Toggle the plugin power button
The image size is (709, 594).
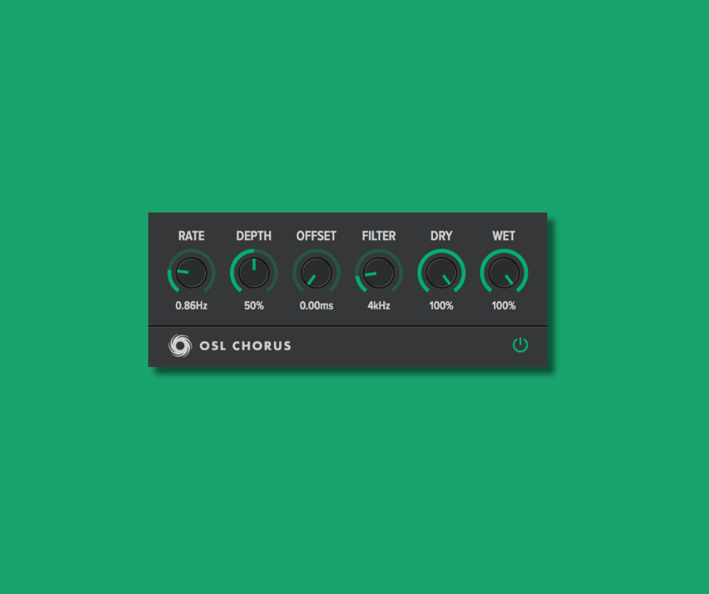(x=521, y=345)
